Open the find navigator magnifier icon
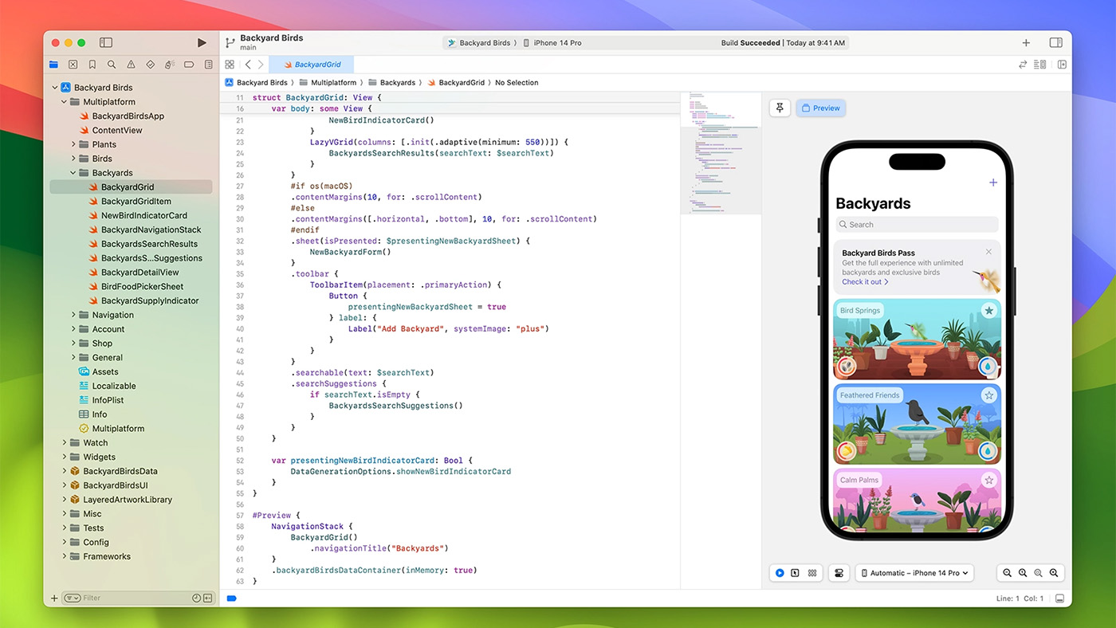 click(x=112, y=65)
